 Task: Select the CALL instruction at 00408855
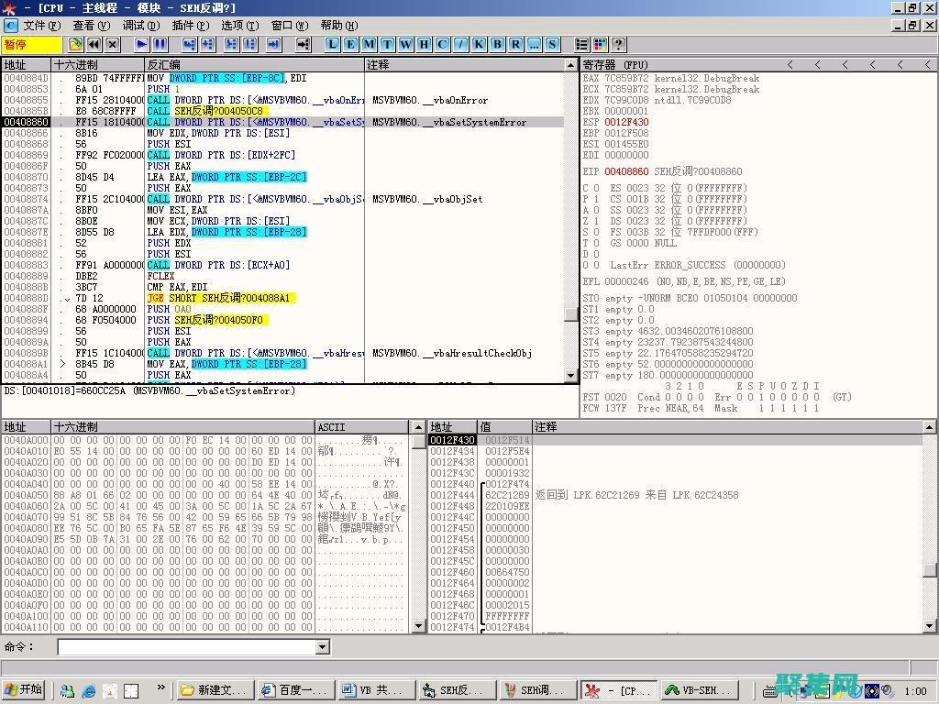pos(183,100)
